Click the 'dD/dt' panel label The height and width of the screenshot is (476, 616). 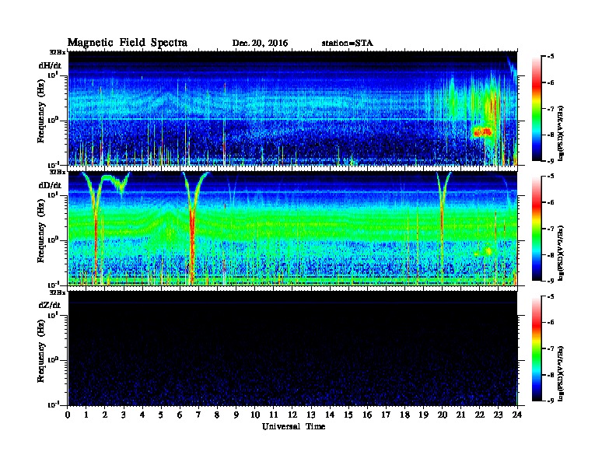(50, 185)
